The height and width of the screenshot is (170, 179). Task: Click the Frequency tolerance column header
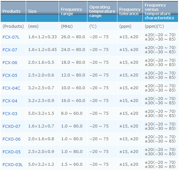(x=130, y=11)
